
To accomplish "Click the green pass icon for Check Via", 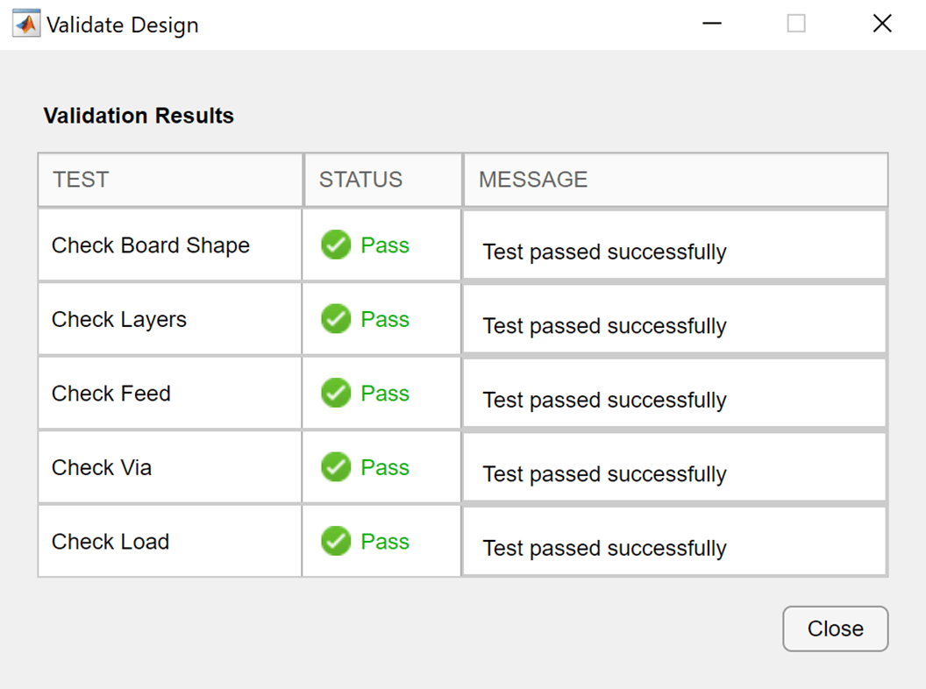I will pos(336,467).
